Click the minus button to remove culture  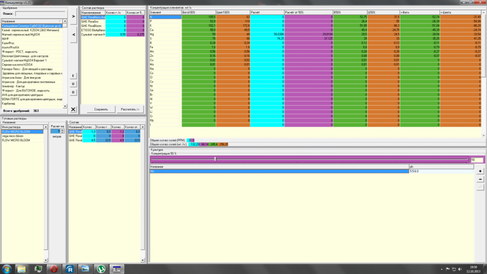(x=480, y=180)
